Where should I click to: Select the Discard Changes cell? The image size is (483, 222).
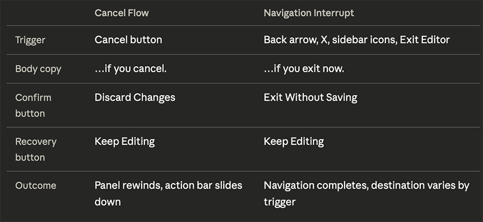135,98
